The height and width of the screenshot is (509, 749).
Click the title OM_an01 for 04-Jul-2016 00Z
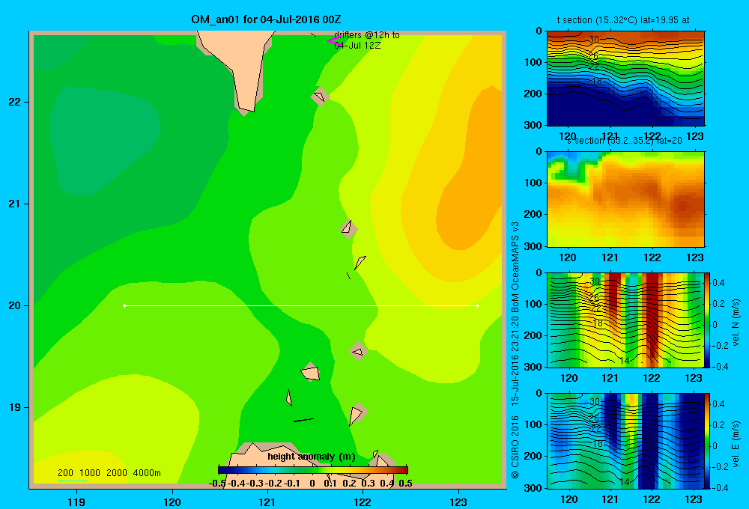point(266,19)
